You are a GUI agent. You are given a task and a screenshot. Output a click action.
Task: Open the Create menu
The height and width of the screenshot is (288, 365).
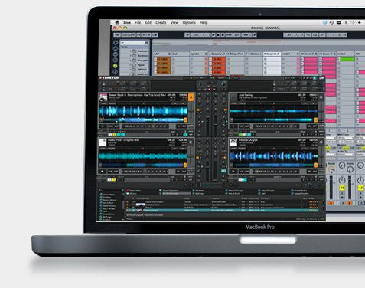[x=161, y=22]
